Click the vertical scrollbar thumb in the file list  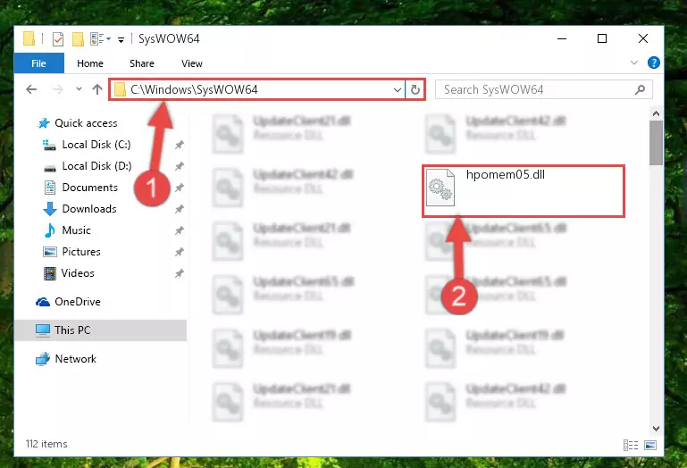point(656,143)
